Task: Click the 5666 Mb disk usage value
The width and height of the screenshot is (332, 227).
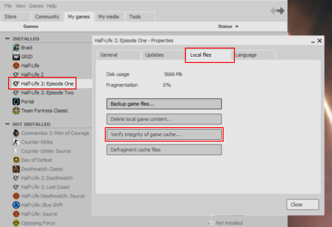Action: [x=173, y=74]
